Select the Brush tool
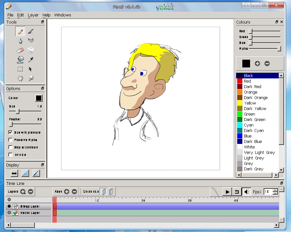The height and width of the screenshot is (232, 291). (31, 31)
